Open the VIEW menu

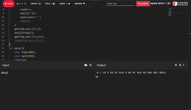click(x=64, y=4)
